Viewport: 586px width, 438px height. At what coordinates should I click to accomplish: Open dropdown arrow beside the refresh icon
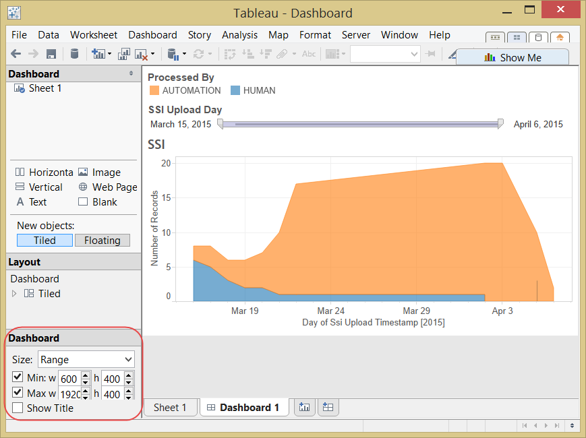click(210, 54)
